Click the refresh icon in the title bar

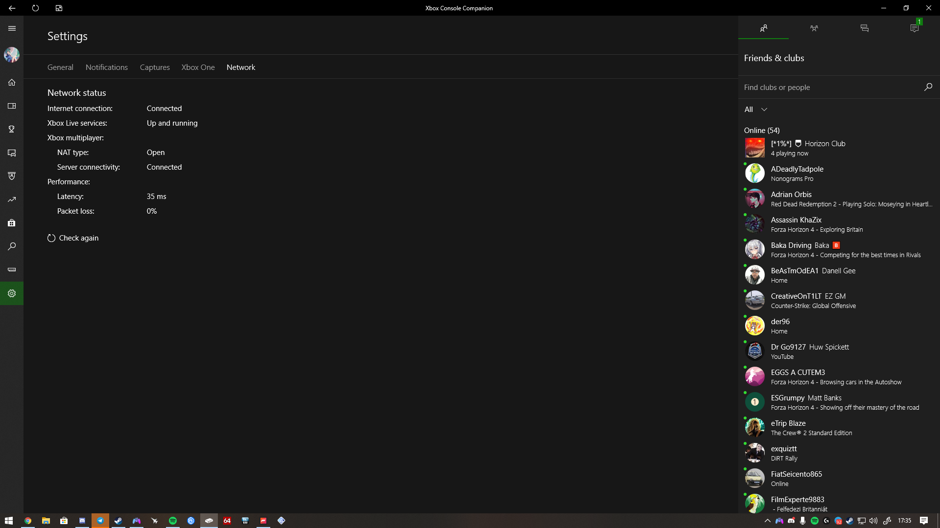(35, 8)
